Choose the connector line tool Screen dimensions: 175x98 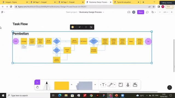tap(110, 85)
